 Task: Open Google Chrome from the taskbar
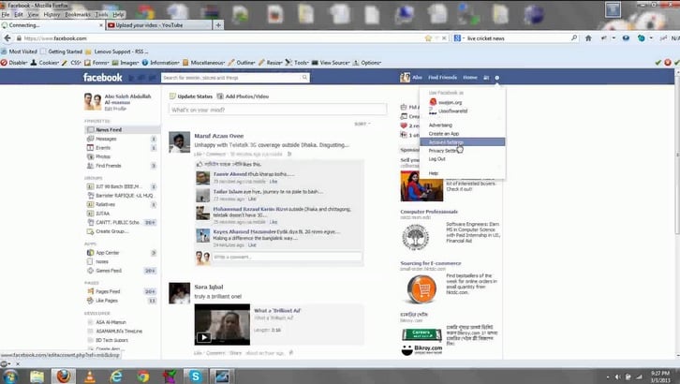click(x=143, y=376)
